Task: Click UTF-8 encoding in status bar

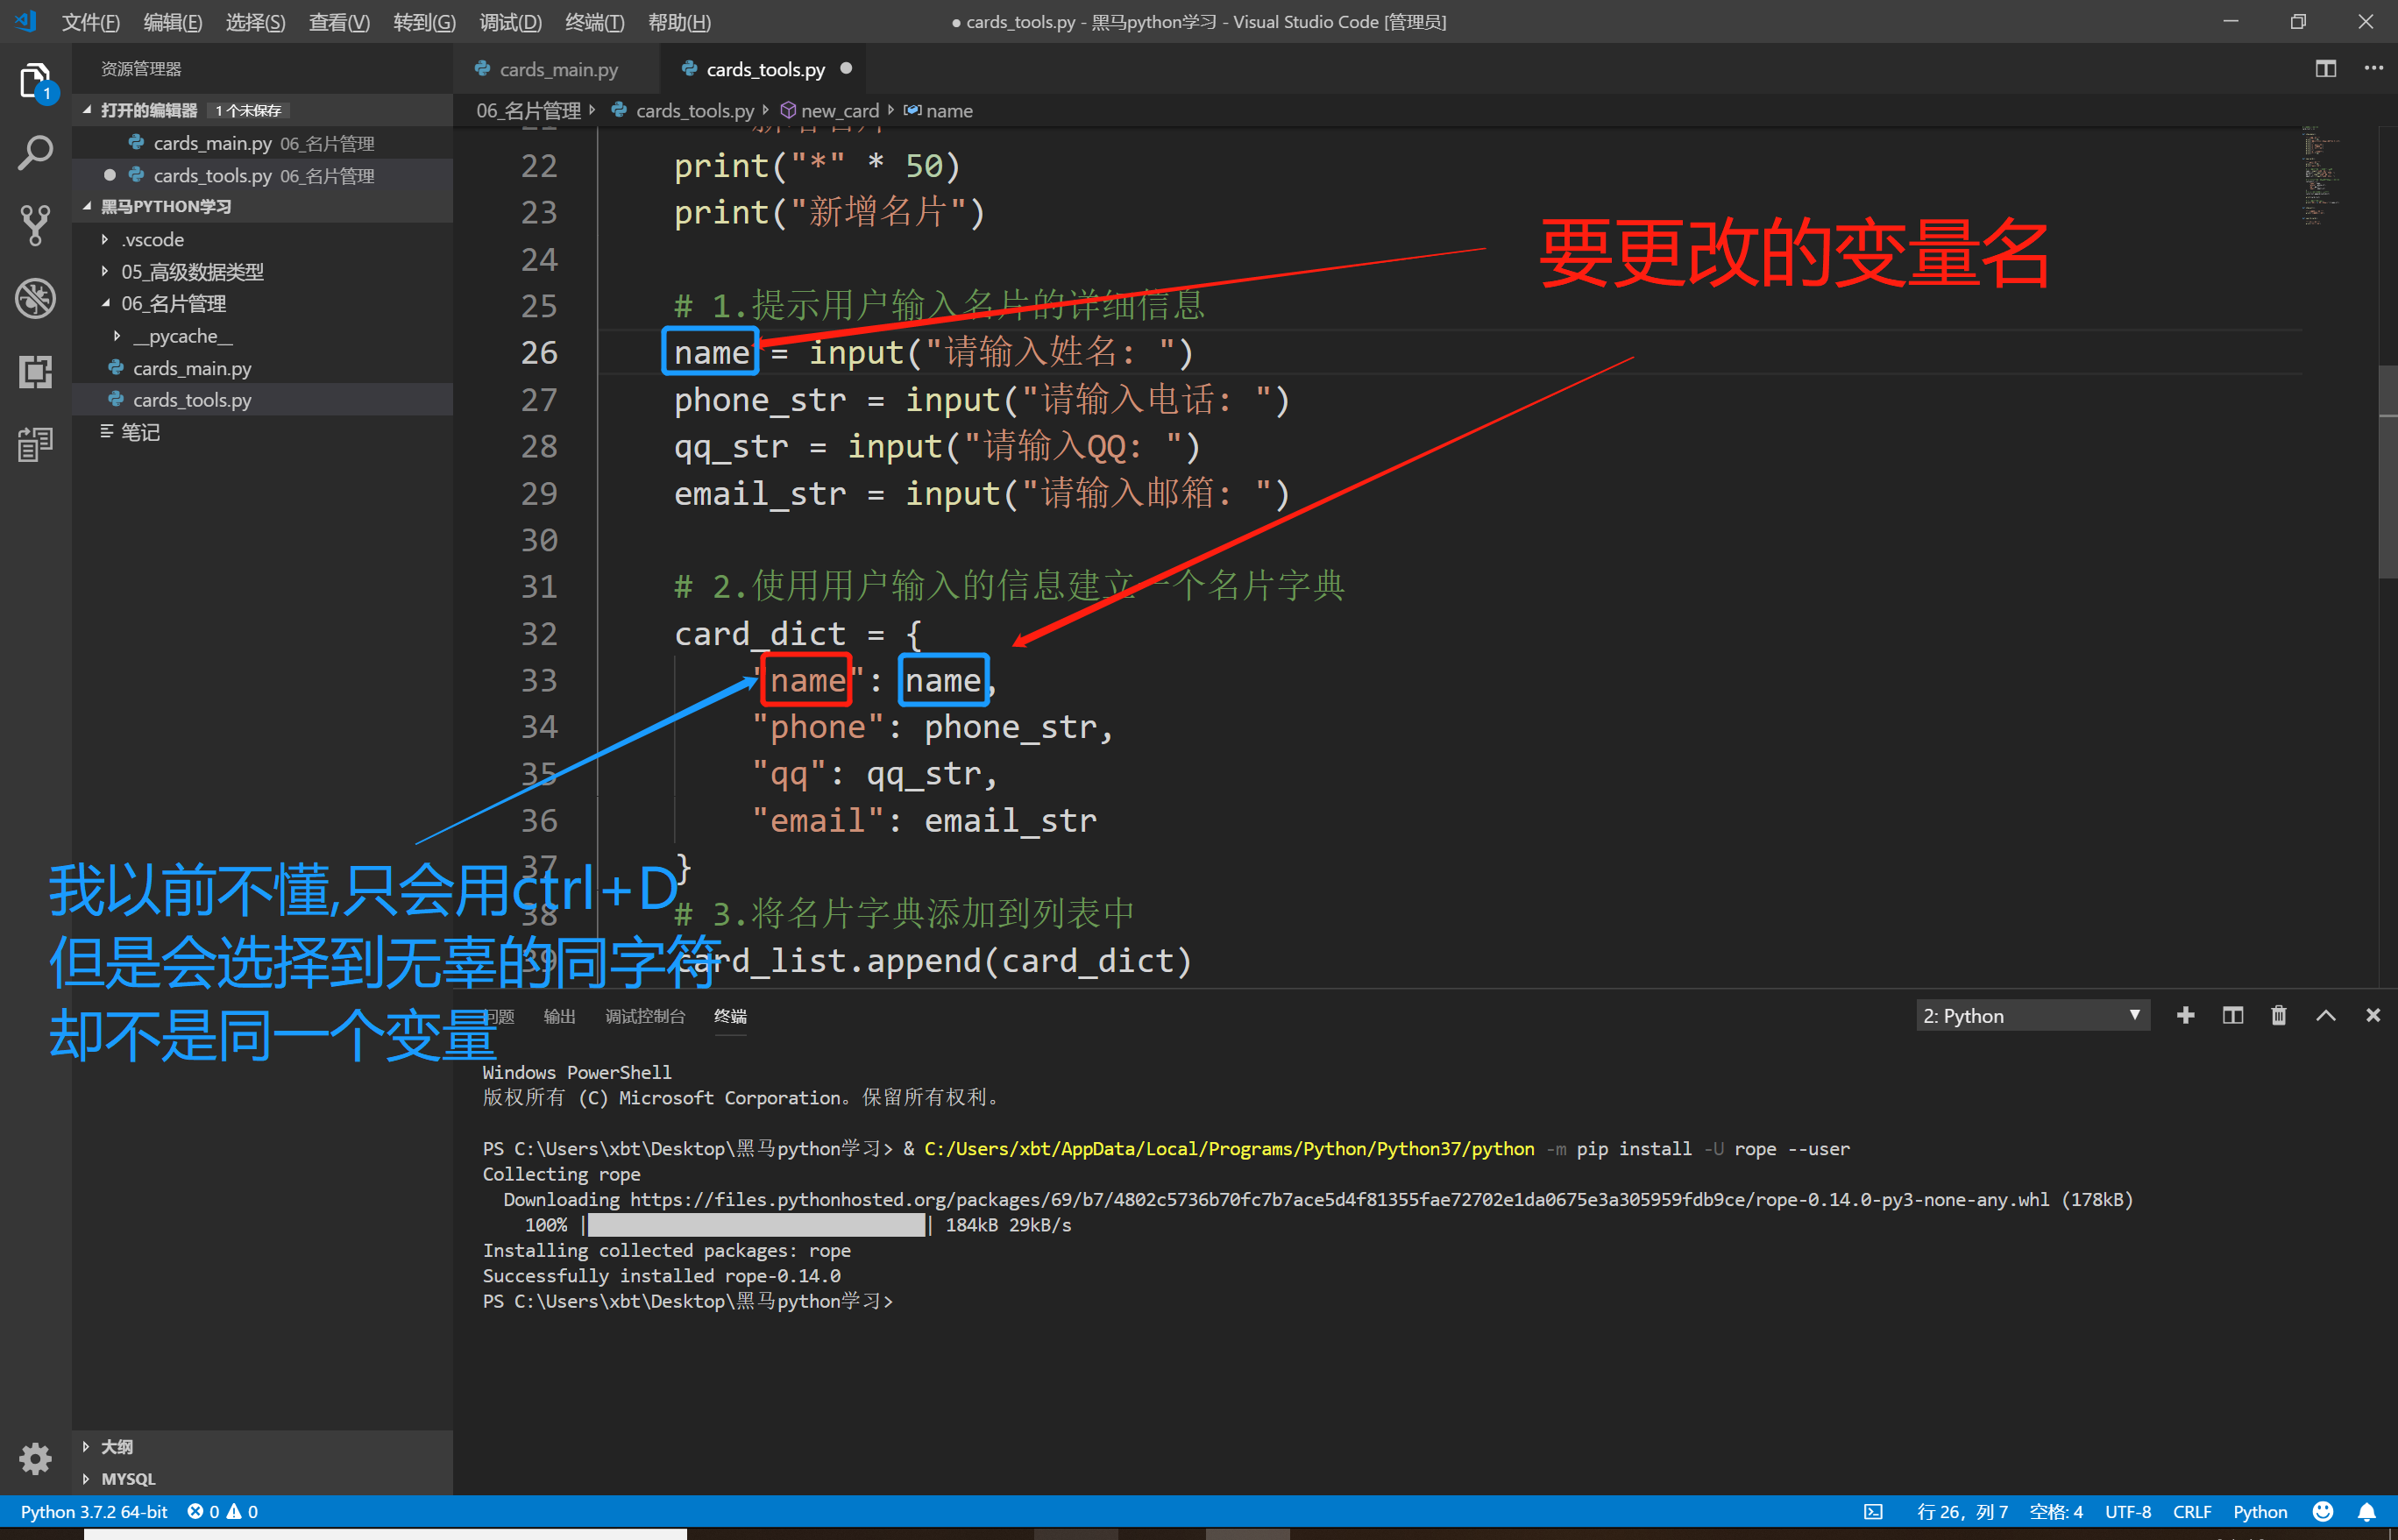Action: pyautogui.click(x=2128, y=1511)
